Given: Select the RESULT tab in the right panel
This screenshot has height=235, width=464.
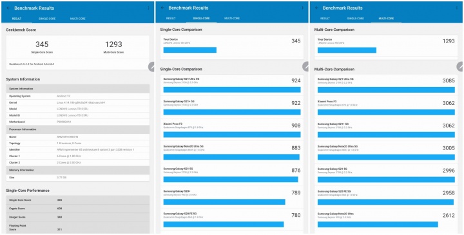Looking at the screenshot, I should coord(325,18).
